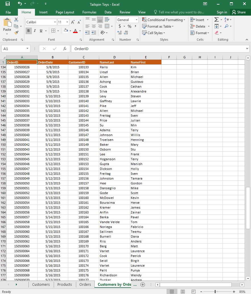Toggle Bold formatting
Screen dimensions: 251x294
[x=28, y=31]
